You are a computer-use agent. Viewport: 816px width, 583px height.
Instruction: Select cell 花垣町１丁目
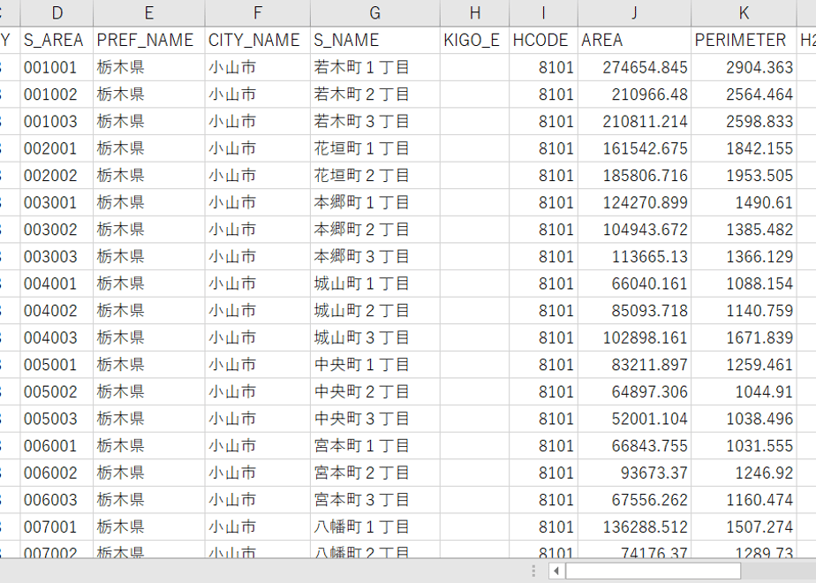pos(375,148)
